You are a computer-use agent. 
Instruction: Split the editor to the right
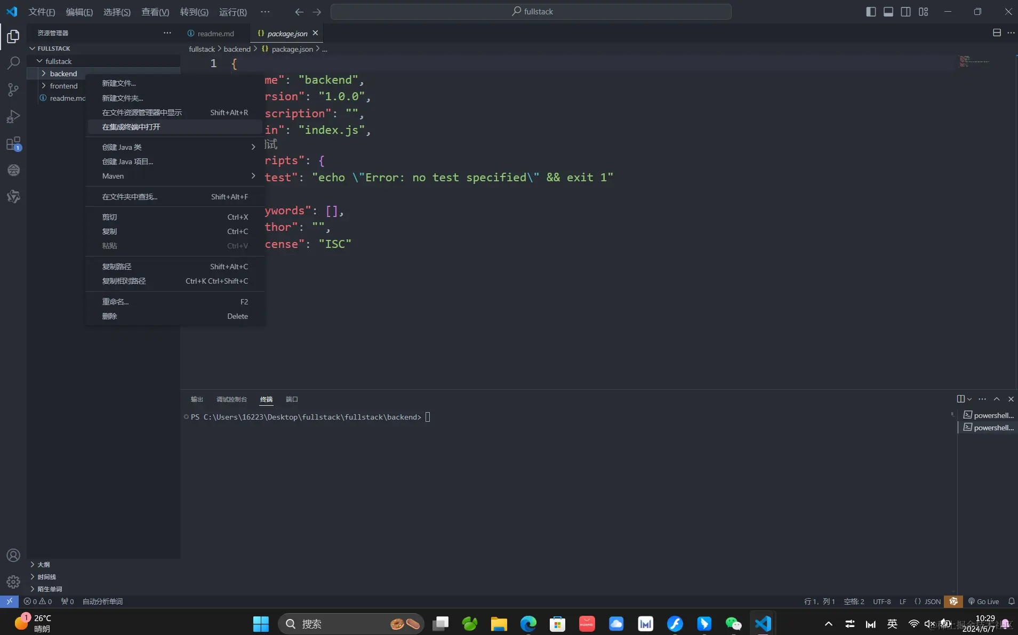click(997, 33)
